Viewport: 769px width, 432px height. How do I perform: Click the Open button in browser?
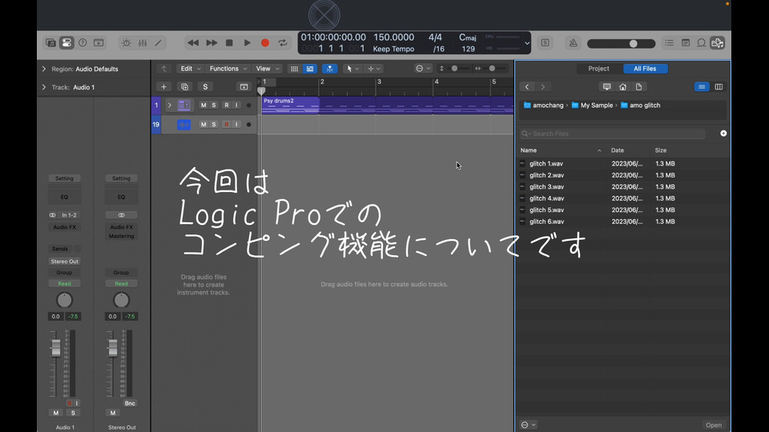714,425
